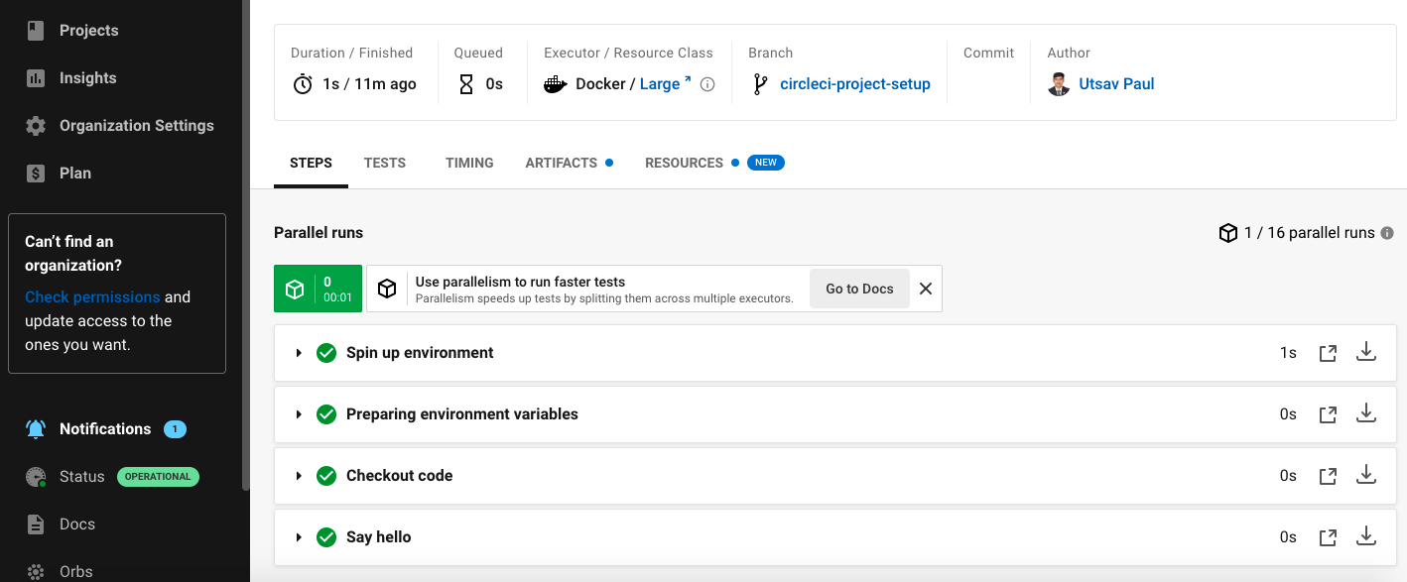Screen dimensions: 1407x582
Task: Click the Go to Docs button
Action: point(859,289)
